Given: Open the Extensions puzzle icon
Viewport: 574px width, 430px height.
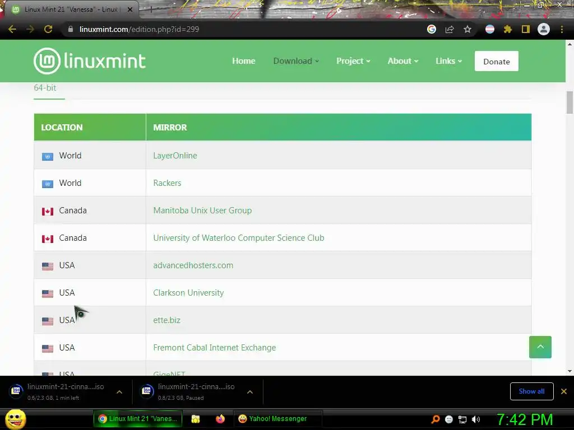Looking at the screenshot, I should click(x=508, y=29).
